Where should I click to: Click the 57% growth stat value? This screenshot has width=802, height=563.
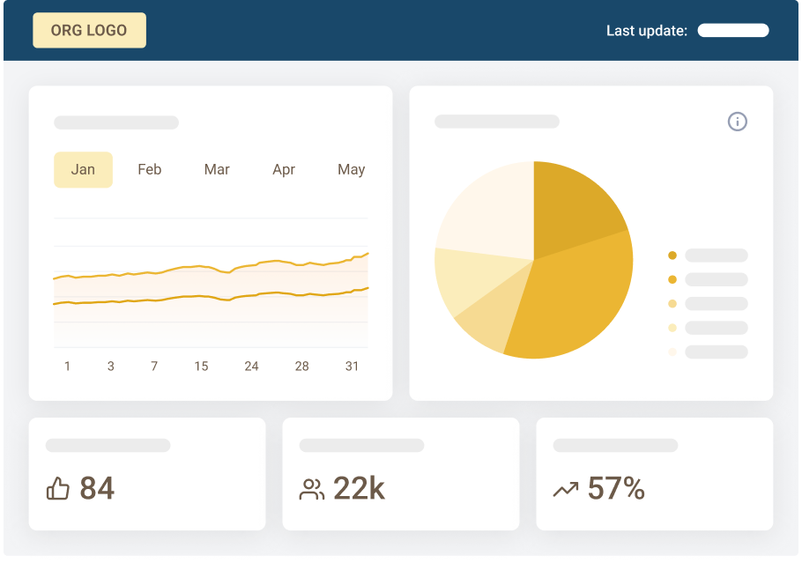pyautogui.click(x=616, y=488)
